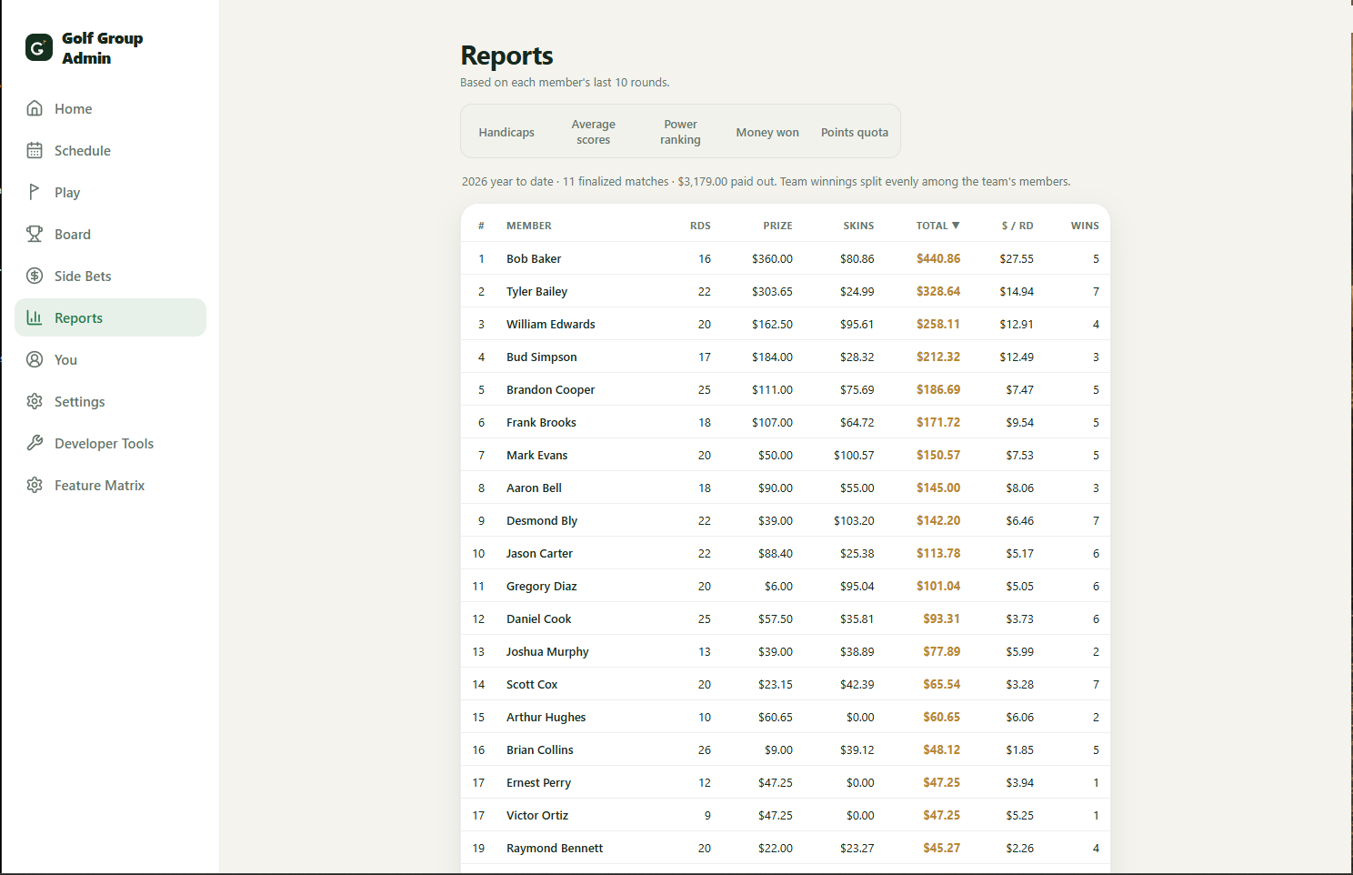Click the Side Bets dollar icon

pos(35,276)
